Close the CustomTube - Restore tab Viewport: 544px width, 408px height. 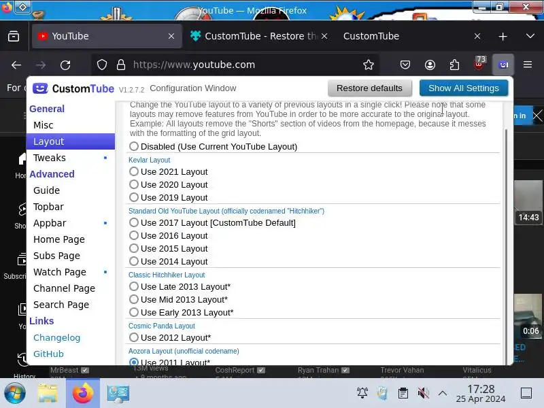(x=324, y=36)
